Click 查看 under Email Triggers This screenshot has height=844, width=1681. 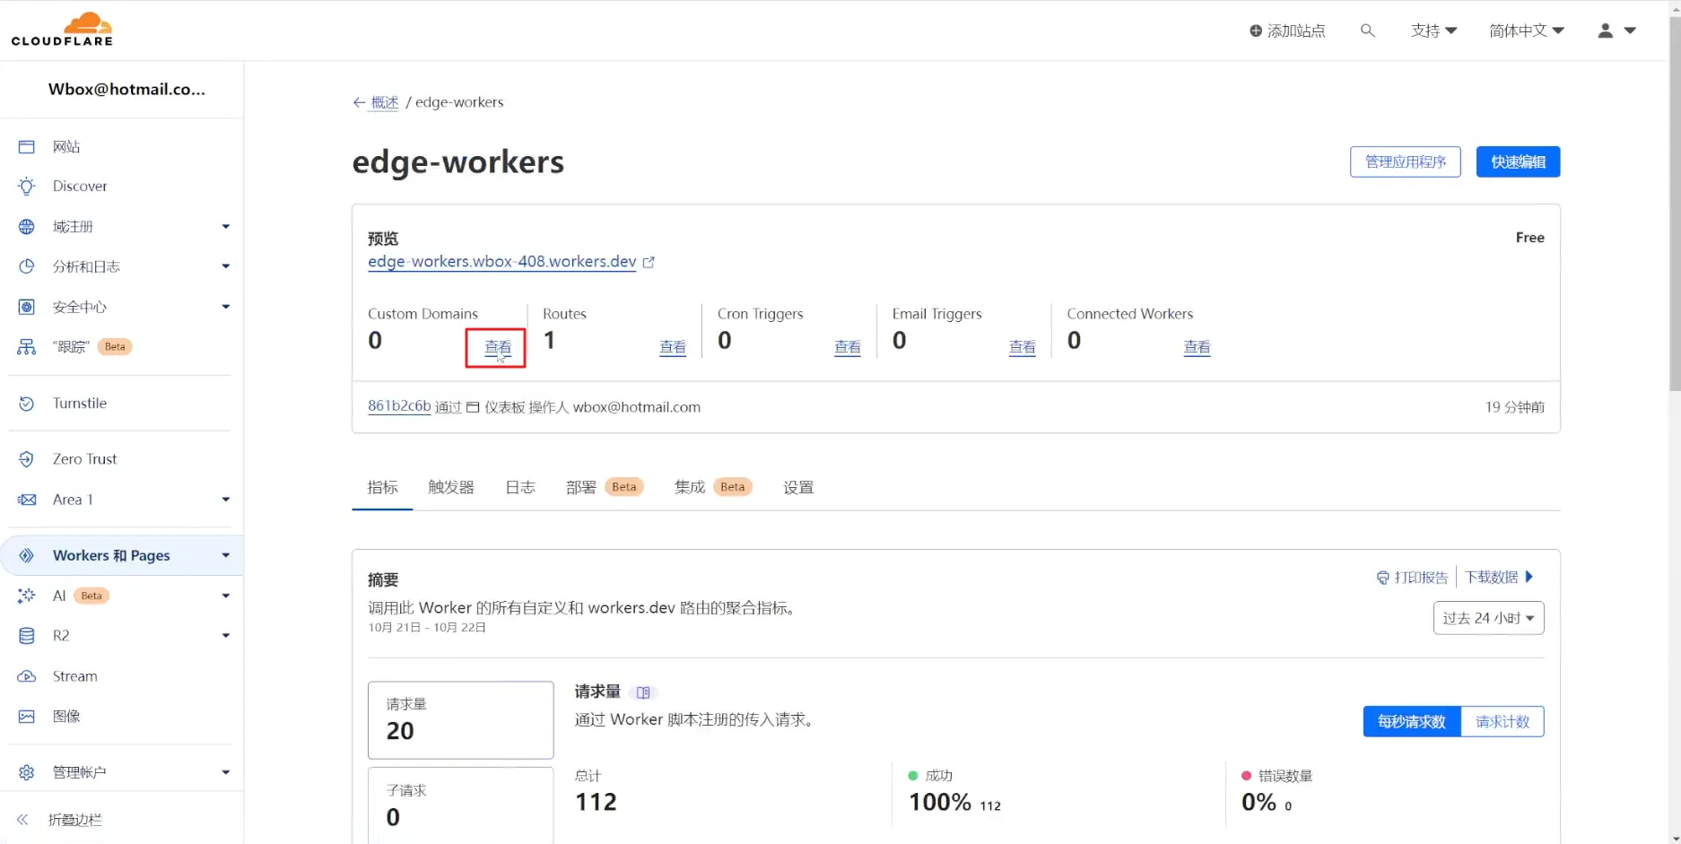[1023, 348]
